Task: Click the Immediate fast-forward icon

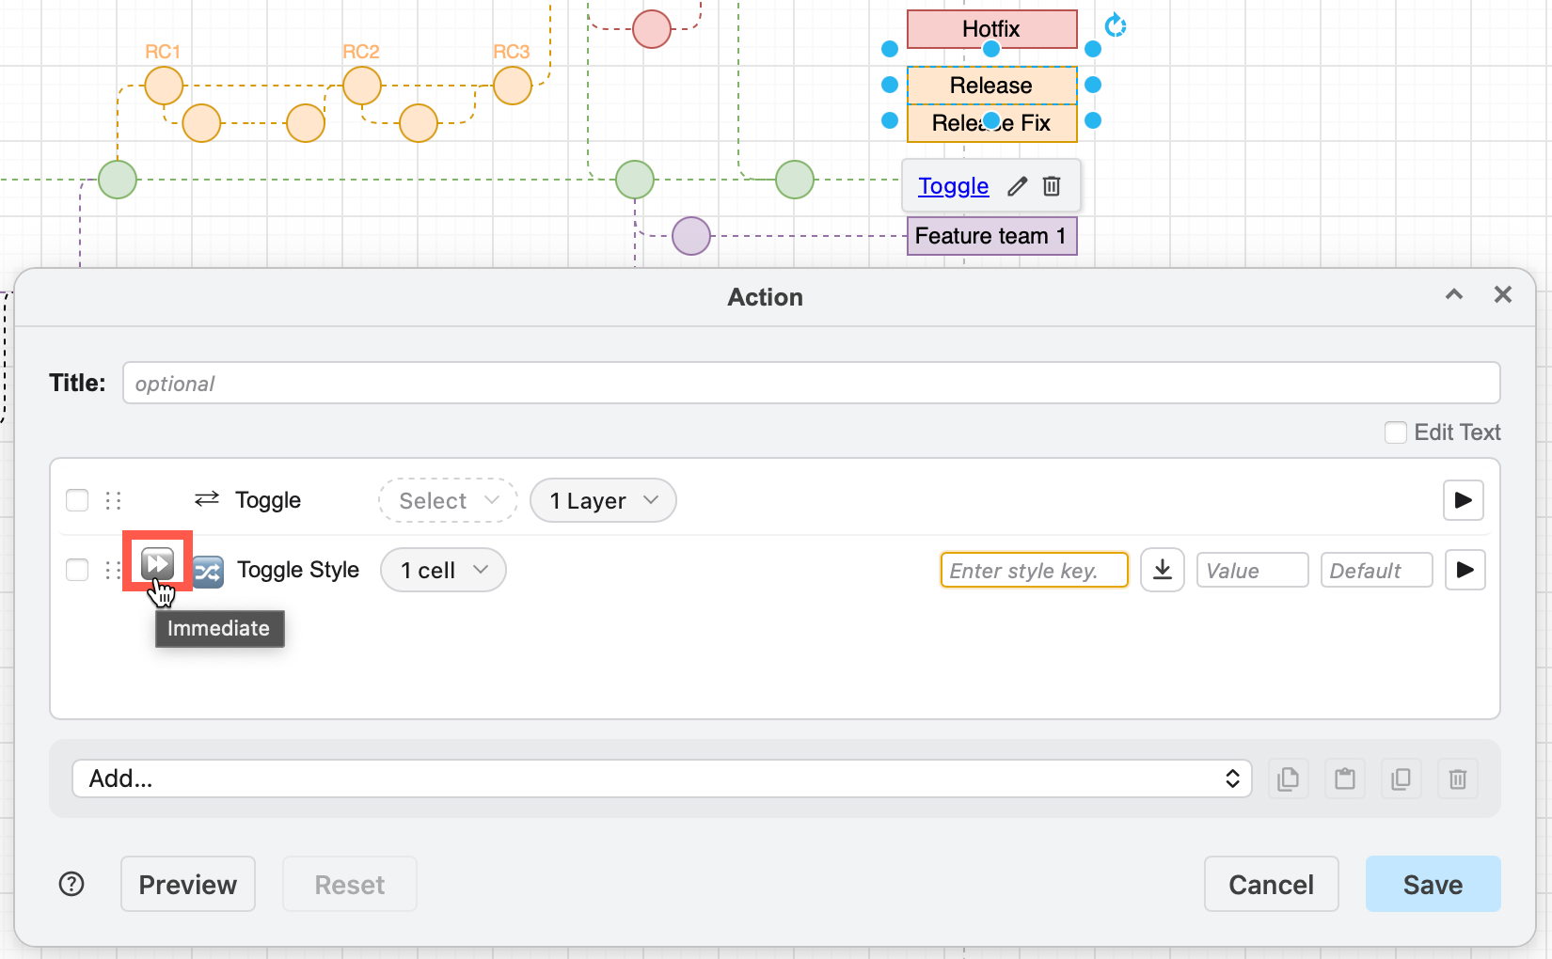Action: pyautogui.click(x=157, y=564)
